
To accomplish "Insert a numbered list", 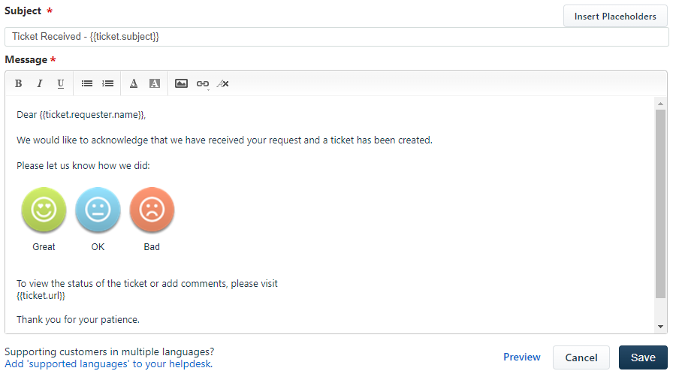I will (x=107, y=83).
